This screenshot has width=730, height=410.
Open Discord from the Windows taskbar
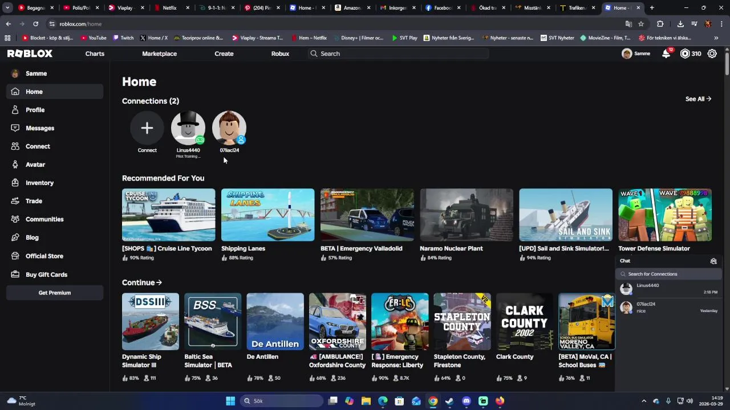[467, 401]
